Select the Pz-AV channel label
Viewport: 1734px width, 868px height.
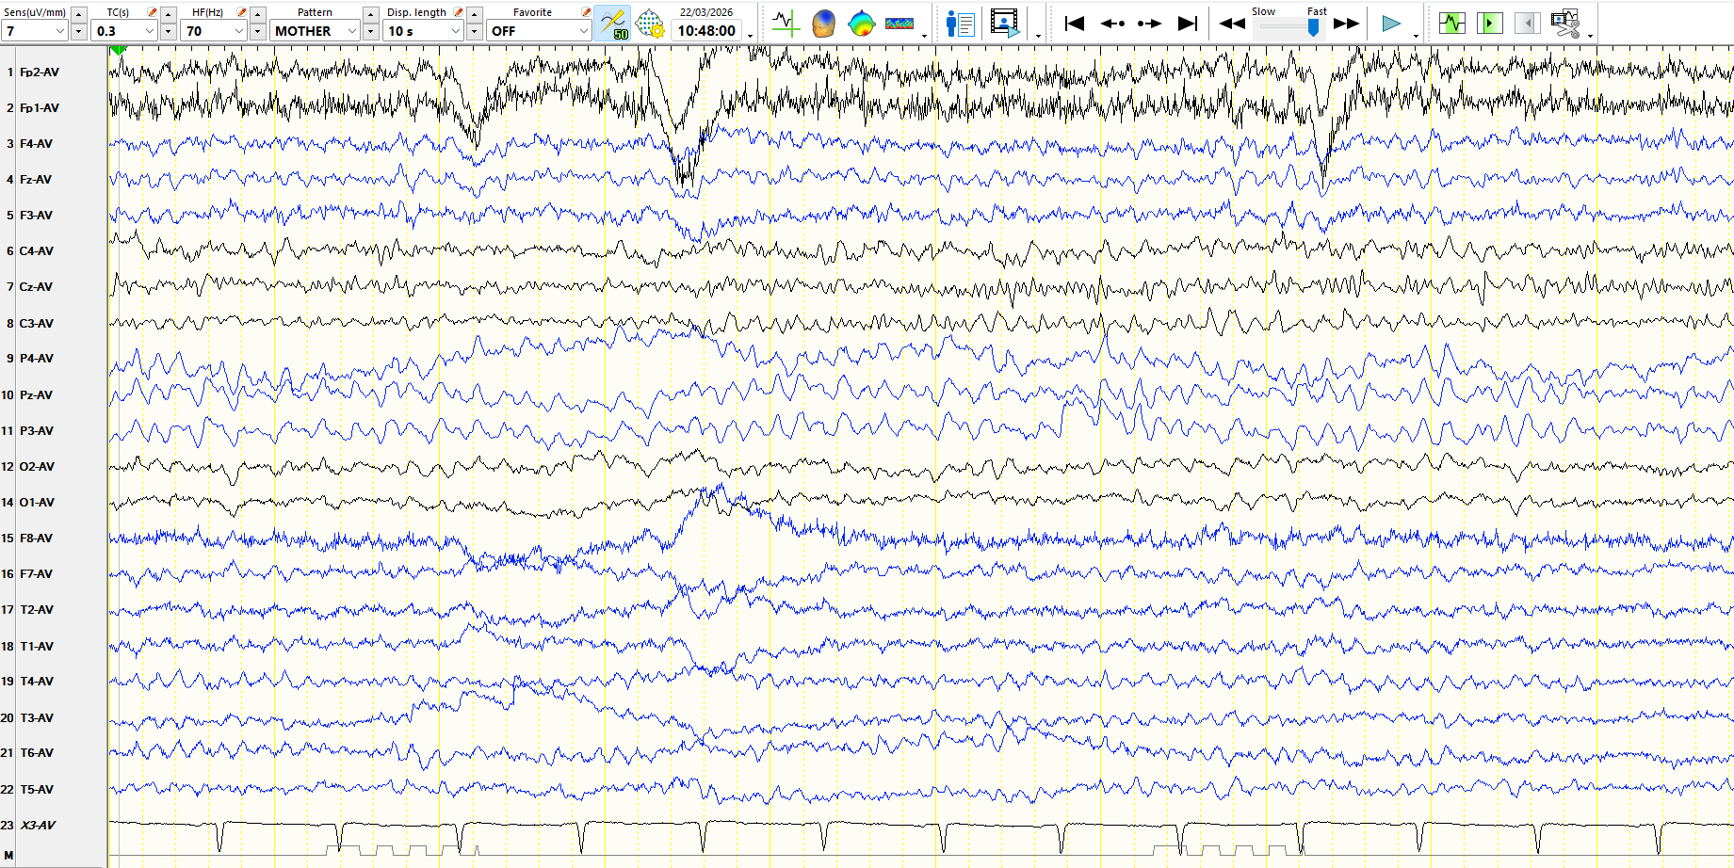[36, 394]
